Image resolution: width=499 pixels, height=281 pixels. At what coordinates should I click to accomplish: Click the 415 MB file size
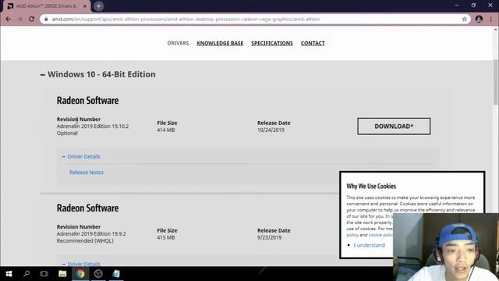(x=165, y=237)
